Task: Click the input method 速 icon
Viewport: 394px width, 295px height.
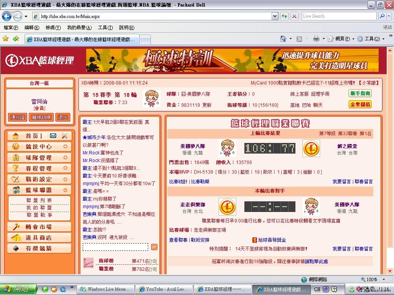Action: point(326,289)
